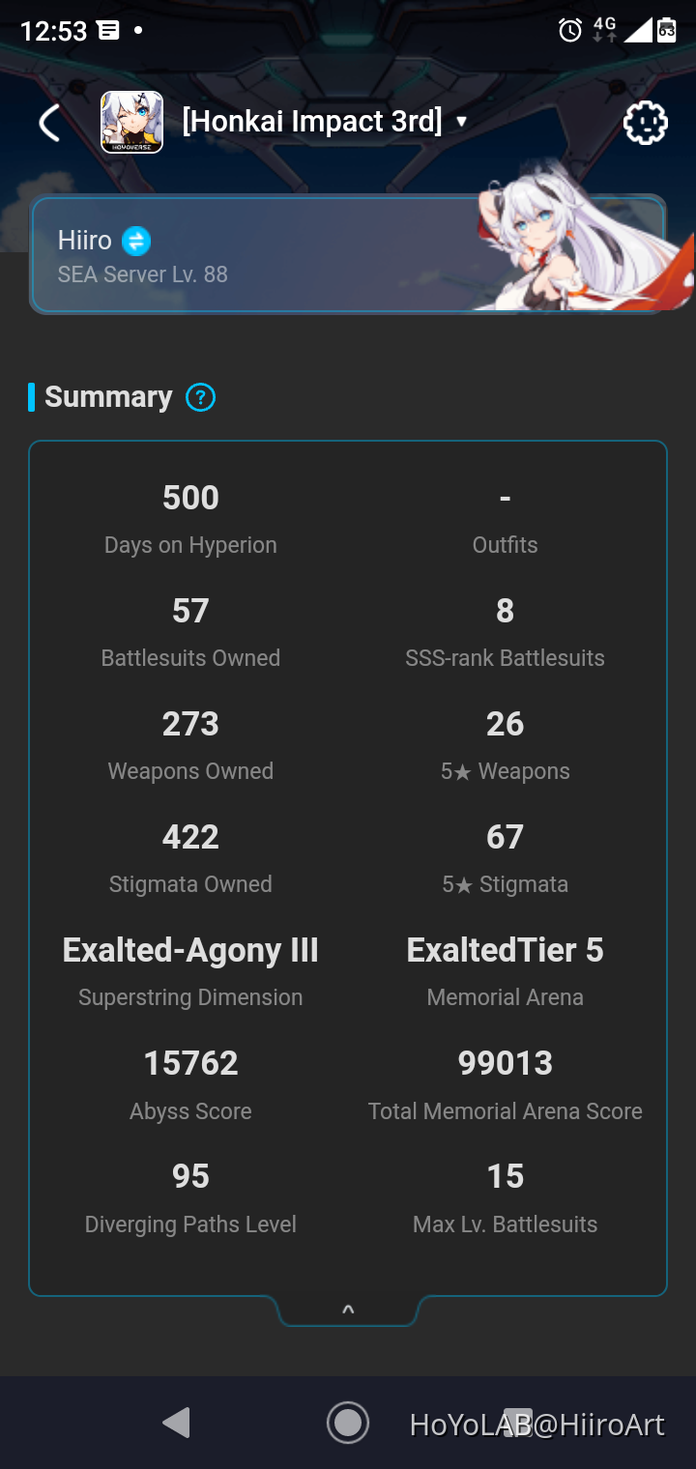Expand the Hiiro profile banner
This screenshot has width=696, height=1469.
pyautogui.click(x=348, y=254)
